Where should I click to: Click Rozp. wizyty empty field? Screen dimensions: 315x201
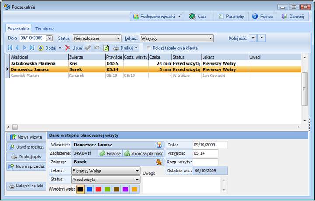(206, 162)
